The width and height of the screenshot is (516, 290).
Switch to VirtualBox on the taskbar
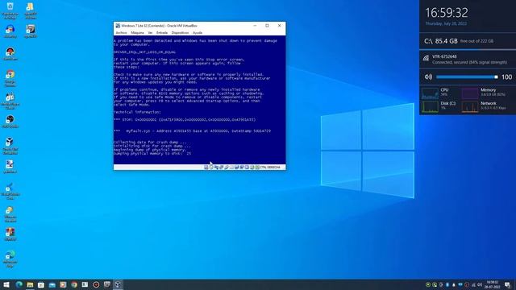click(x=118, y=284)
